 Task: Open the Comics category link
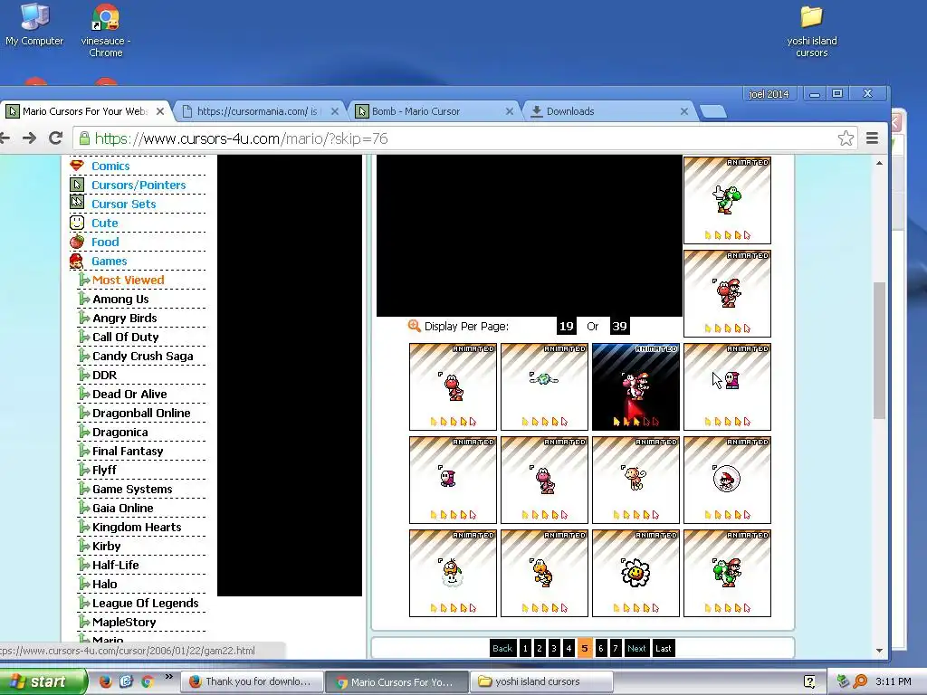(x=110, y=167)
